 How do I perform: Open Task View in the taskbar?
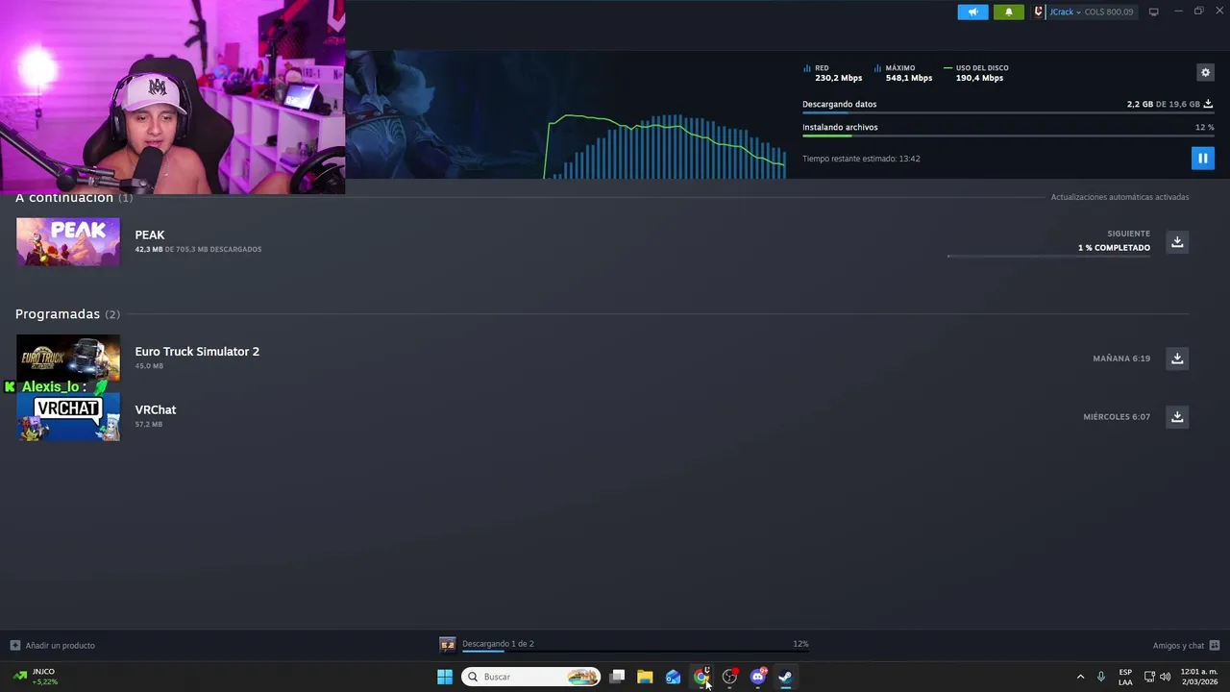(x=617, y=677)
